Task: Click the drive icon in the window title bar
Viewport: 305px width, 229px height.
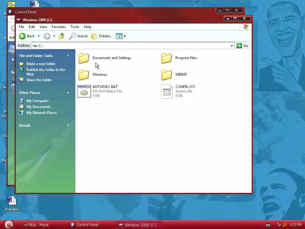Action: [19, 20]
